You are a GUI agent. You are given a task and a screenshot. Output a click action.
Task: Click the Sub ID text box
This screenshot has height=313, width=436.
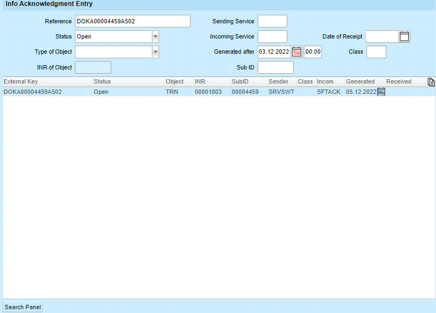coord(275,67)
